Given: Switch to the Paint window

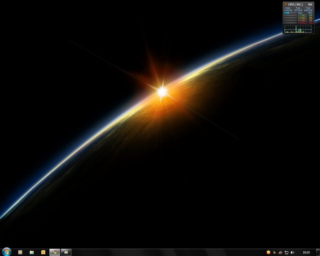Looking at the screenshot, I should pos(66,252).
